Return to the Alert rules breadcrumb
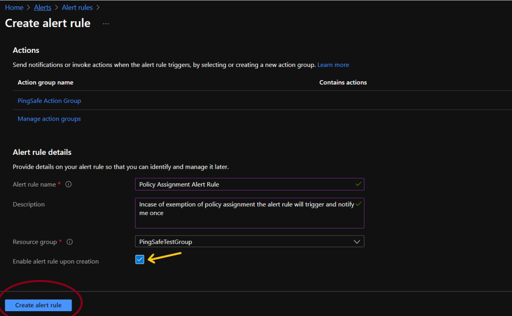This screenshot has height=316, width=512. 77,8
